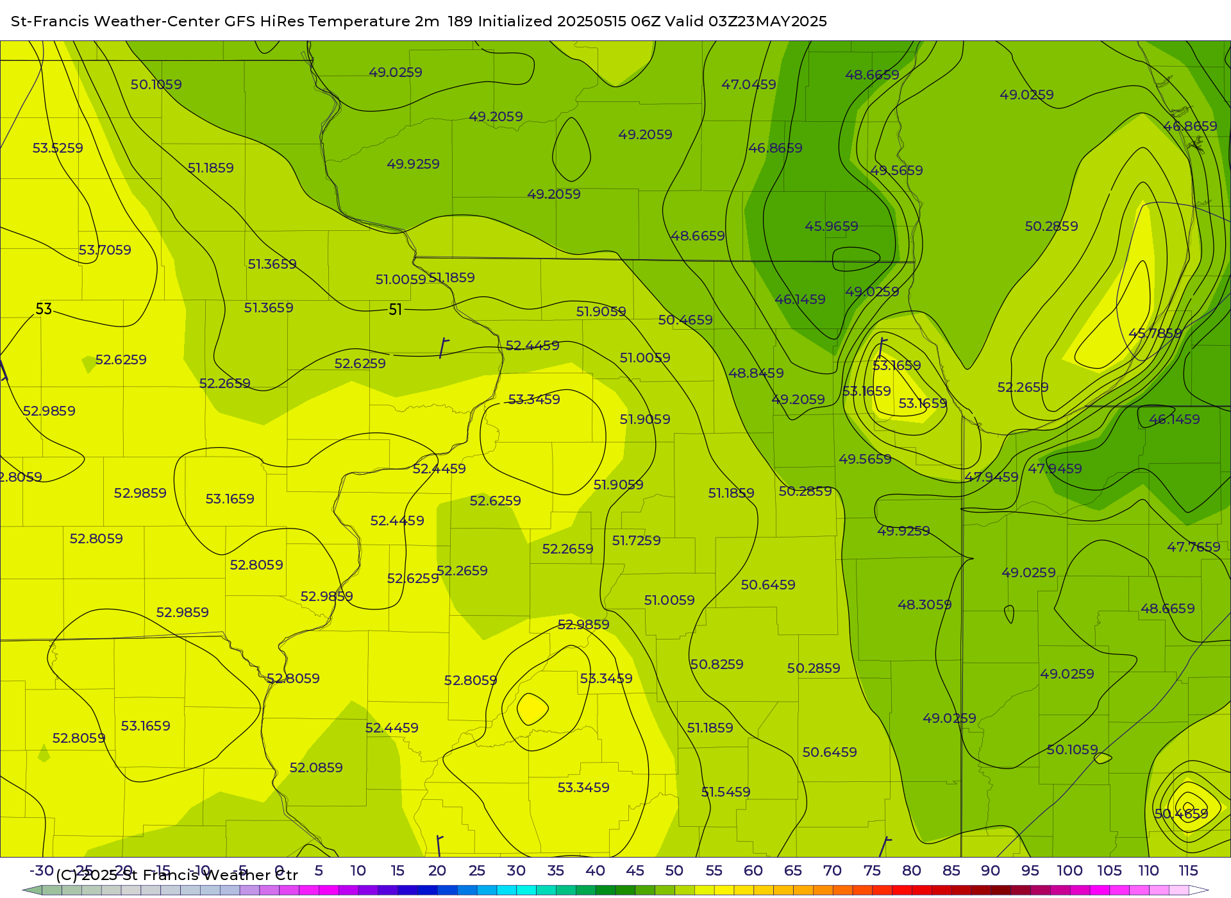Click the map title 'St-Francis Weather-Center GFS HiRes'
Image resolution: width=1231 pixels, height=898 pixels.
(x=157, y=21)
